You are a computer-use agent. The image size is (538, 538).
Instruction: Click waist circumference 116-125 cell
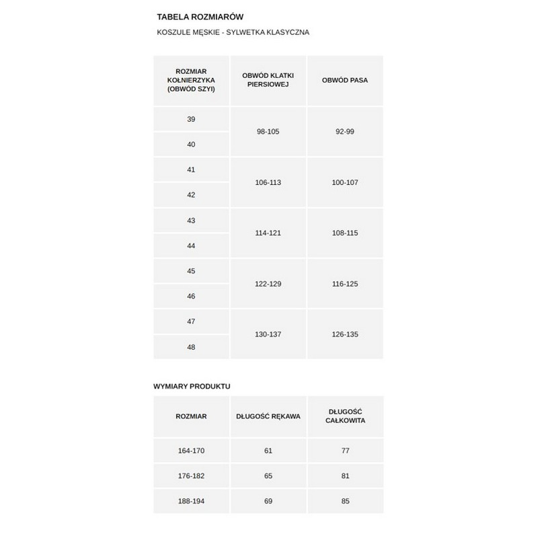coord(345,284)
